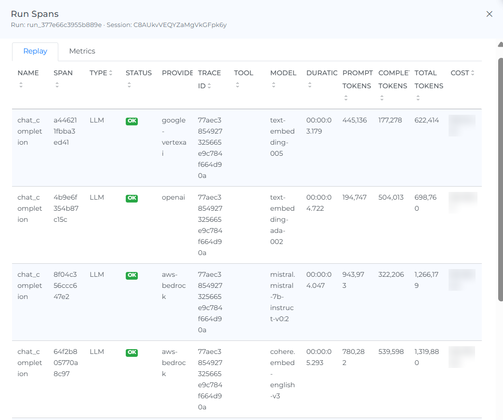Image resolution: width=503 pixels, height=420 pixels.
Task: Sort by TOOL using its arrows icon
Action: click(238, 85)
